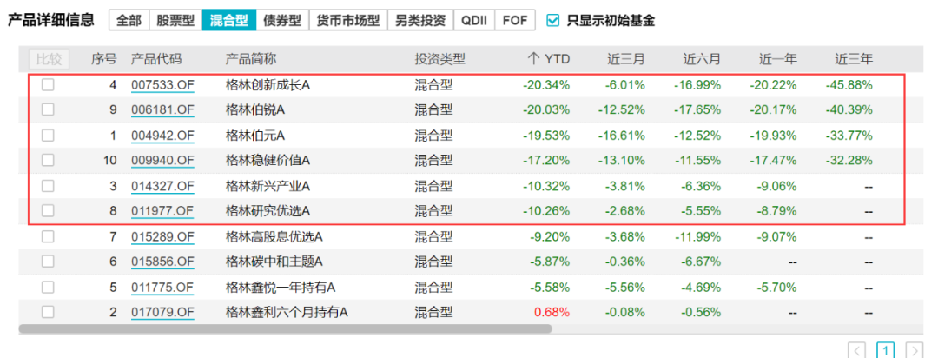Click the horizontal scrollbar under the table

click(285, 329)
